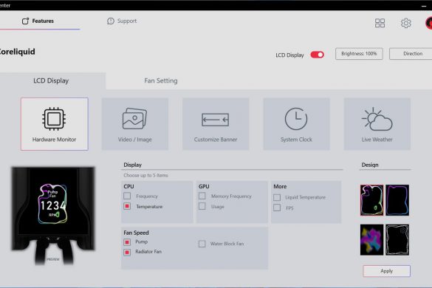Select the white ornate frame design thumbnail
The width and height of the screenshot is (432, 288).
397,240
